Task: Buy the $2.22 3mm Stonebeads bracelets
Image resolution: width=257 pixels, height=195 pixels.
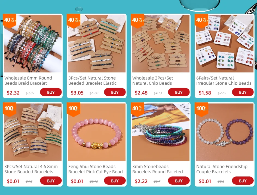Action: [x=179, y=181]
